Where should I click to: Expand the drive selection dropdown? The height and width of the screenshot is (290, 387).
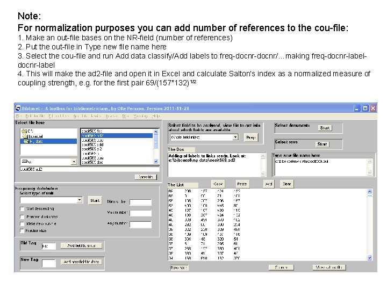pyautogui.click(x=74, y=162)
